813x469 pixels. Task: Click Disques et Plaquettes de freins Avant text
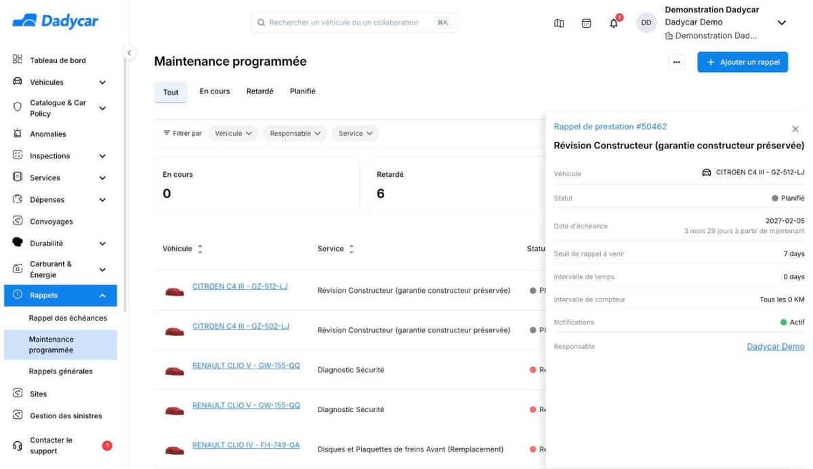411,449
